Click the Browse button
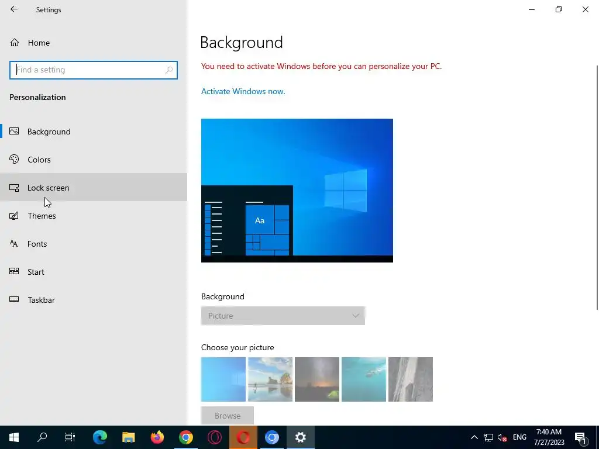 click(x=228, y=416)
